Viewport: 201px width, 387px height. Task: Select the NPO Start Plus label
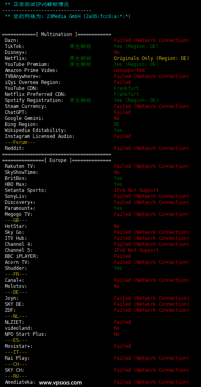tap(26, 334)
